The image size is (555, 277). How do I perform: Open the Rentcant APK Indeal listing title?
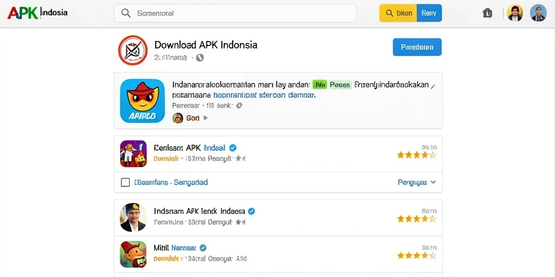tap(190, 148)
